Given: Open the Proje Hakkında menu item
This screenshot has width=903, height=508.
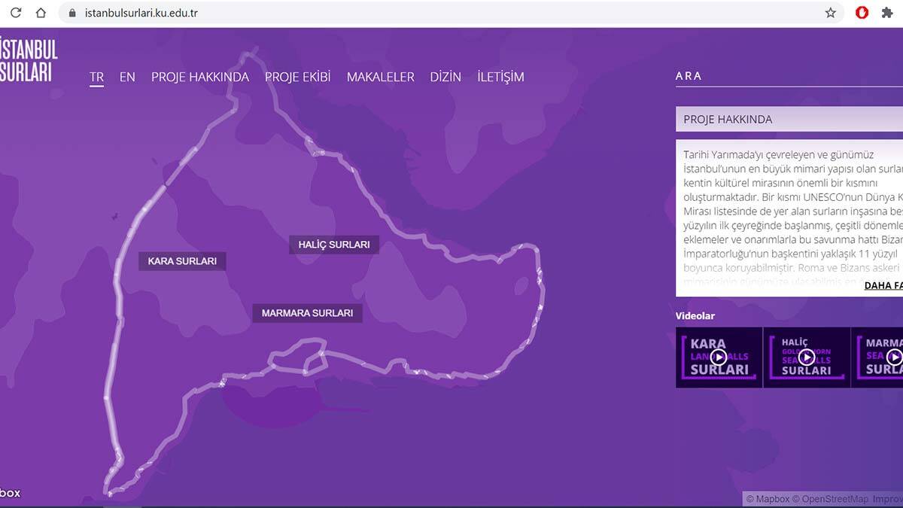Looking at the screenshot, I should (199, 77).
